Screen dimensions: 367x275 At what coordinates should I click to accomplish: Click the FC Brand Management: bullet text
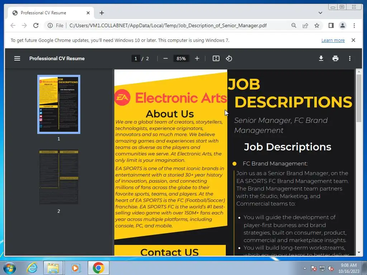(x=275, y=163)
